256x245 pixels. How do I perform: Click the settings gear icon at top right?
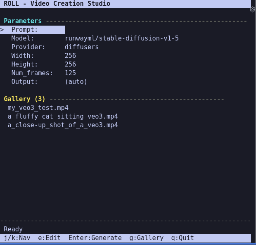253,10
